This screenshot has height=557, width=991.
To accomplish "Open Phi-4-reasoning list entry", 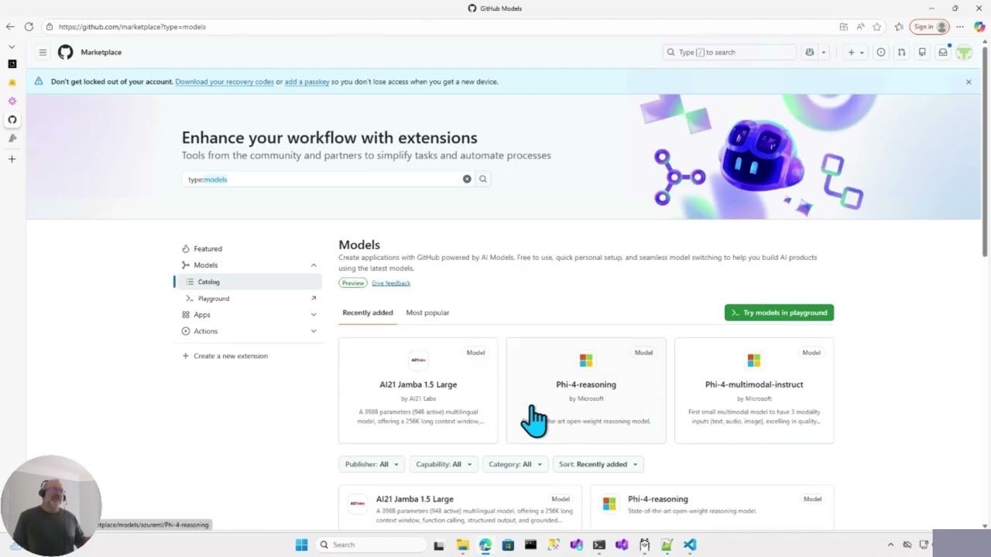I will tap(712, 508).
